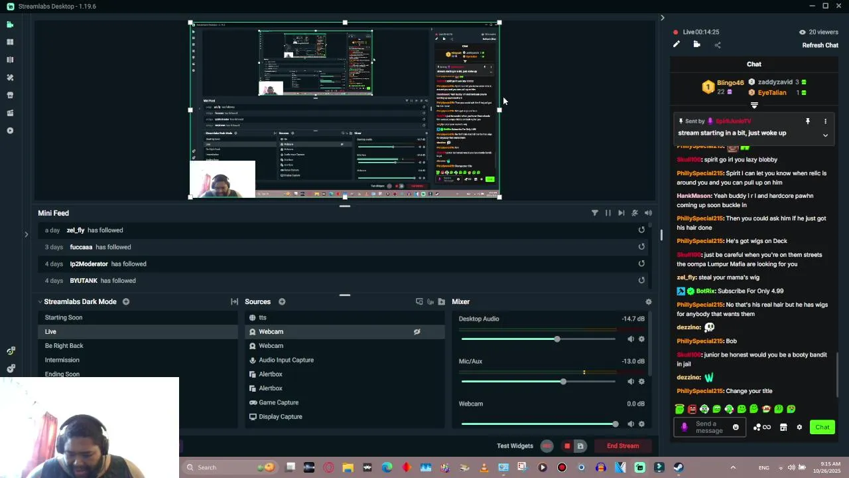Show hidden system tray icons
Image resolution: width=849 pixels, height=478 pixels.
[733, 467]
